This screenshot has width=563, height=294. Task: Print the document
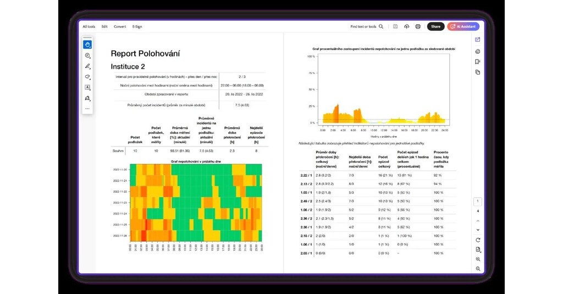click(418, 26)
